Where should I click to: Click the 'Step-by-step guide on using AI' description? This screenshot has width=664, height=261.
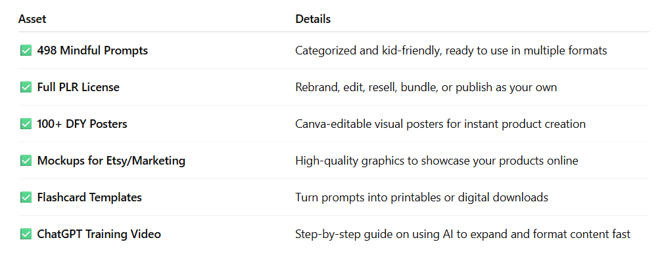point(463,234)
